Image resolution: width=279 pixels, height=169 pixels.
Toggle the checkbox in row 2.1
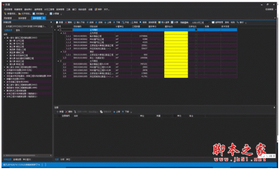[196, 64]
